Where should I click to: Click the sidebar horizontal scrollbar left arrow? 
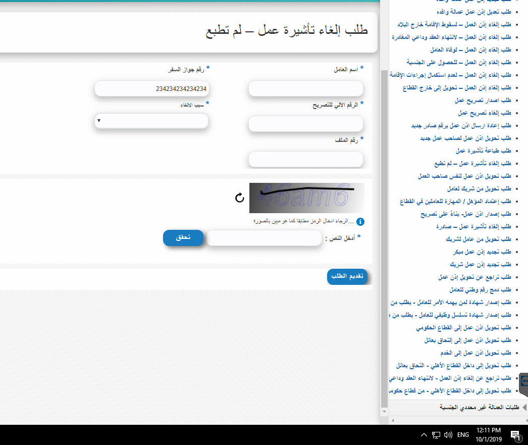[x=393, y=420]
